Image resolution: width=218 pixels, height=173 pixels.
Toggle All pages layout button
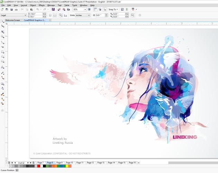pos(61,15)
